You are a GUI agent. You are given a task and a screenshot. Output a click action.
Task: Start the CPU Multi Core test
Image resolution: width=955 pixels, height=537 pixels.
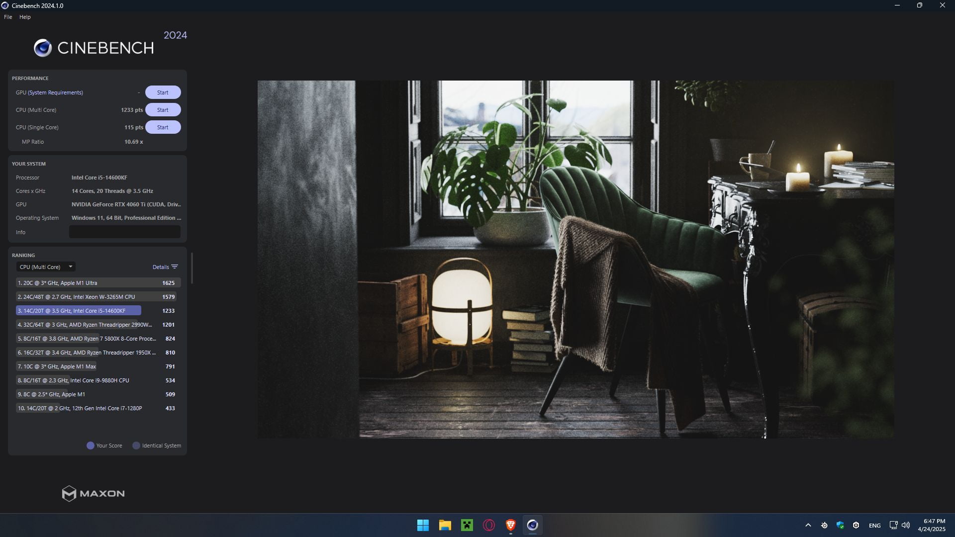[163, 110]
